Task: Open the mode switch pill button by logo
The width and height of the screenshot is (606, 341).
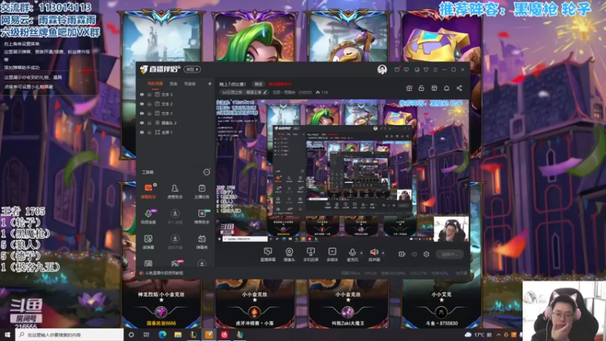Action: (x=192, y=69)
